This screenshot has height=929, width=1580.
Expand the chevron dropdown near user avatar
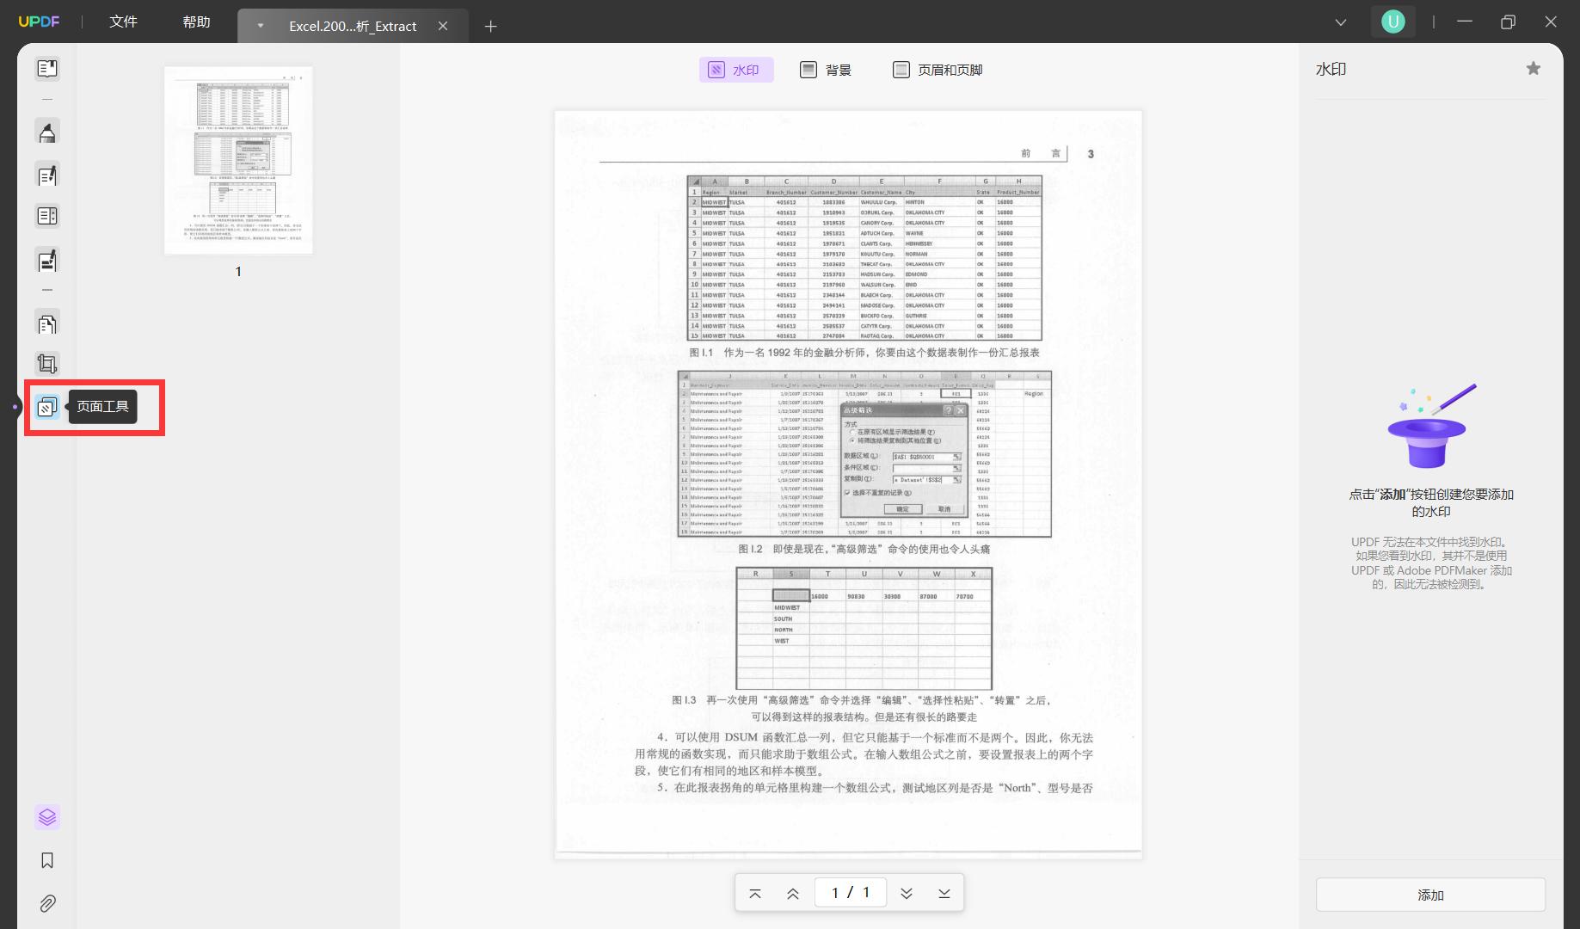point(1340,22)
